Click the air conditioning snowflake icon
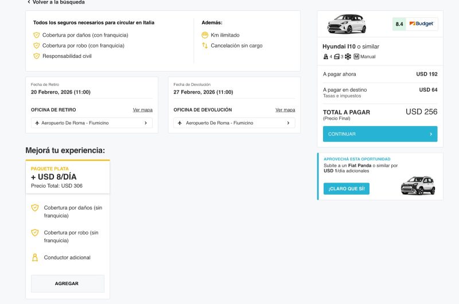The height and width of the screenshot is (304, 459). click(x=348, y=57)
